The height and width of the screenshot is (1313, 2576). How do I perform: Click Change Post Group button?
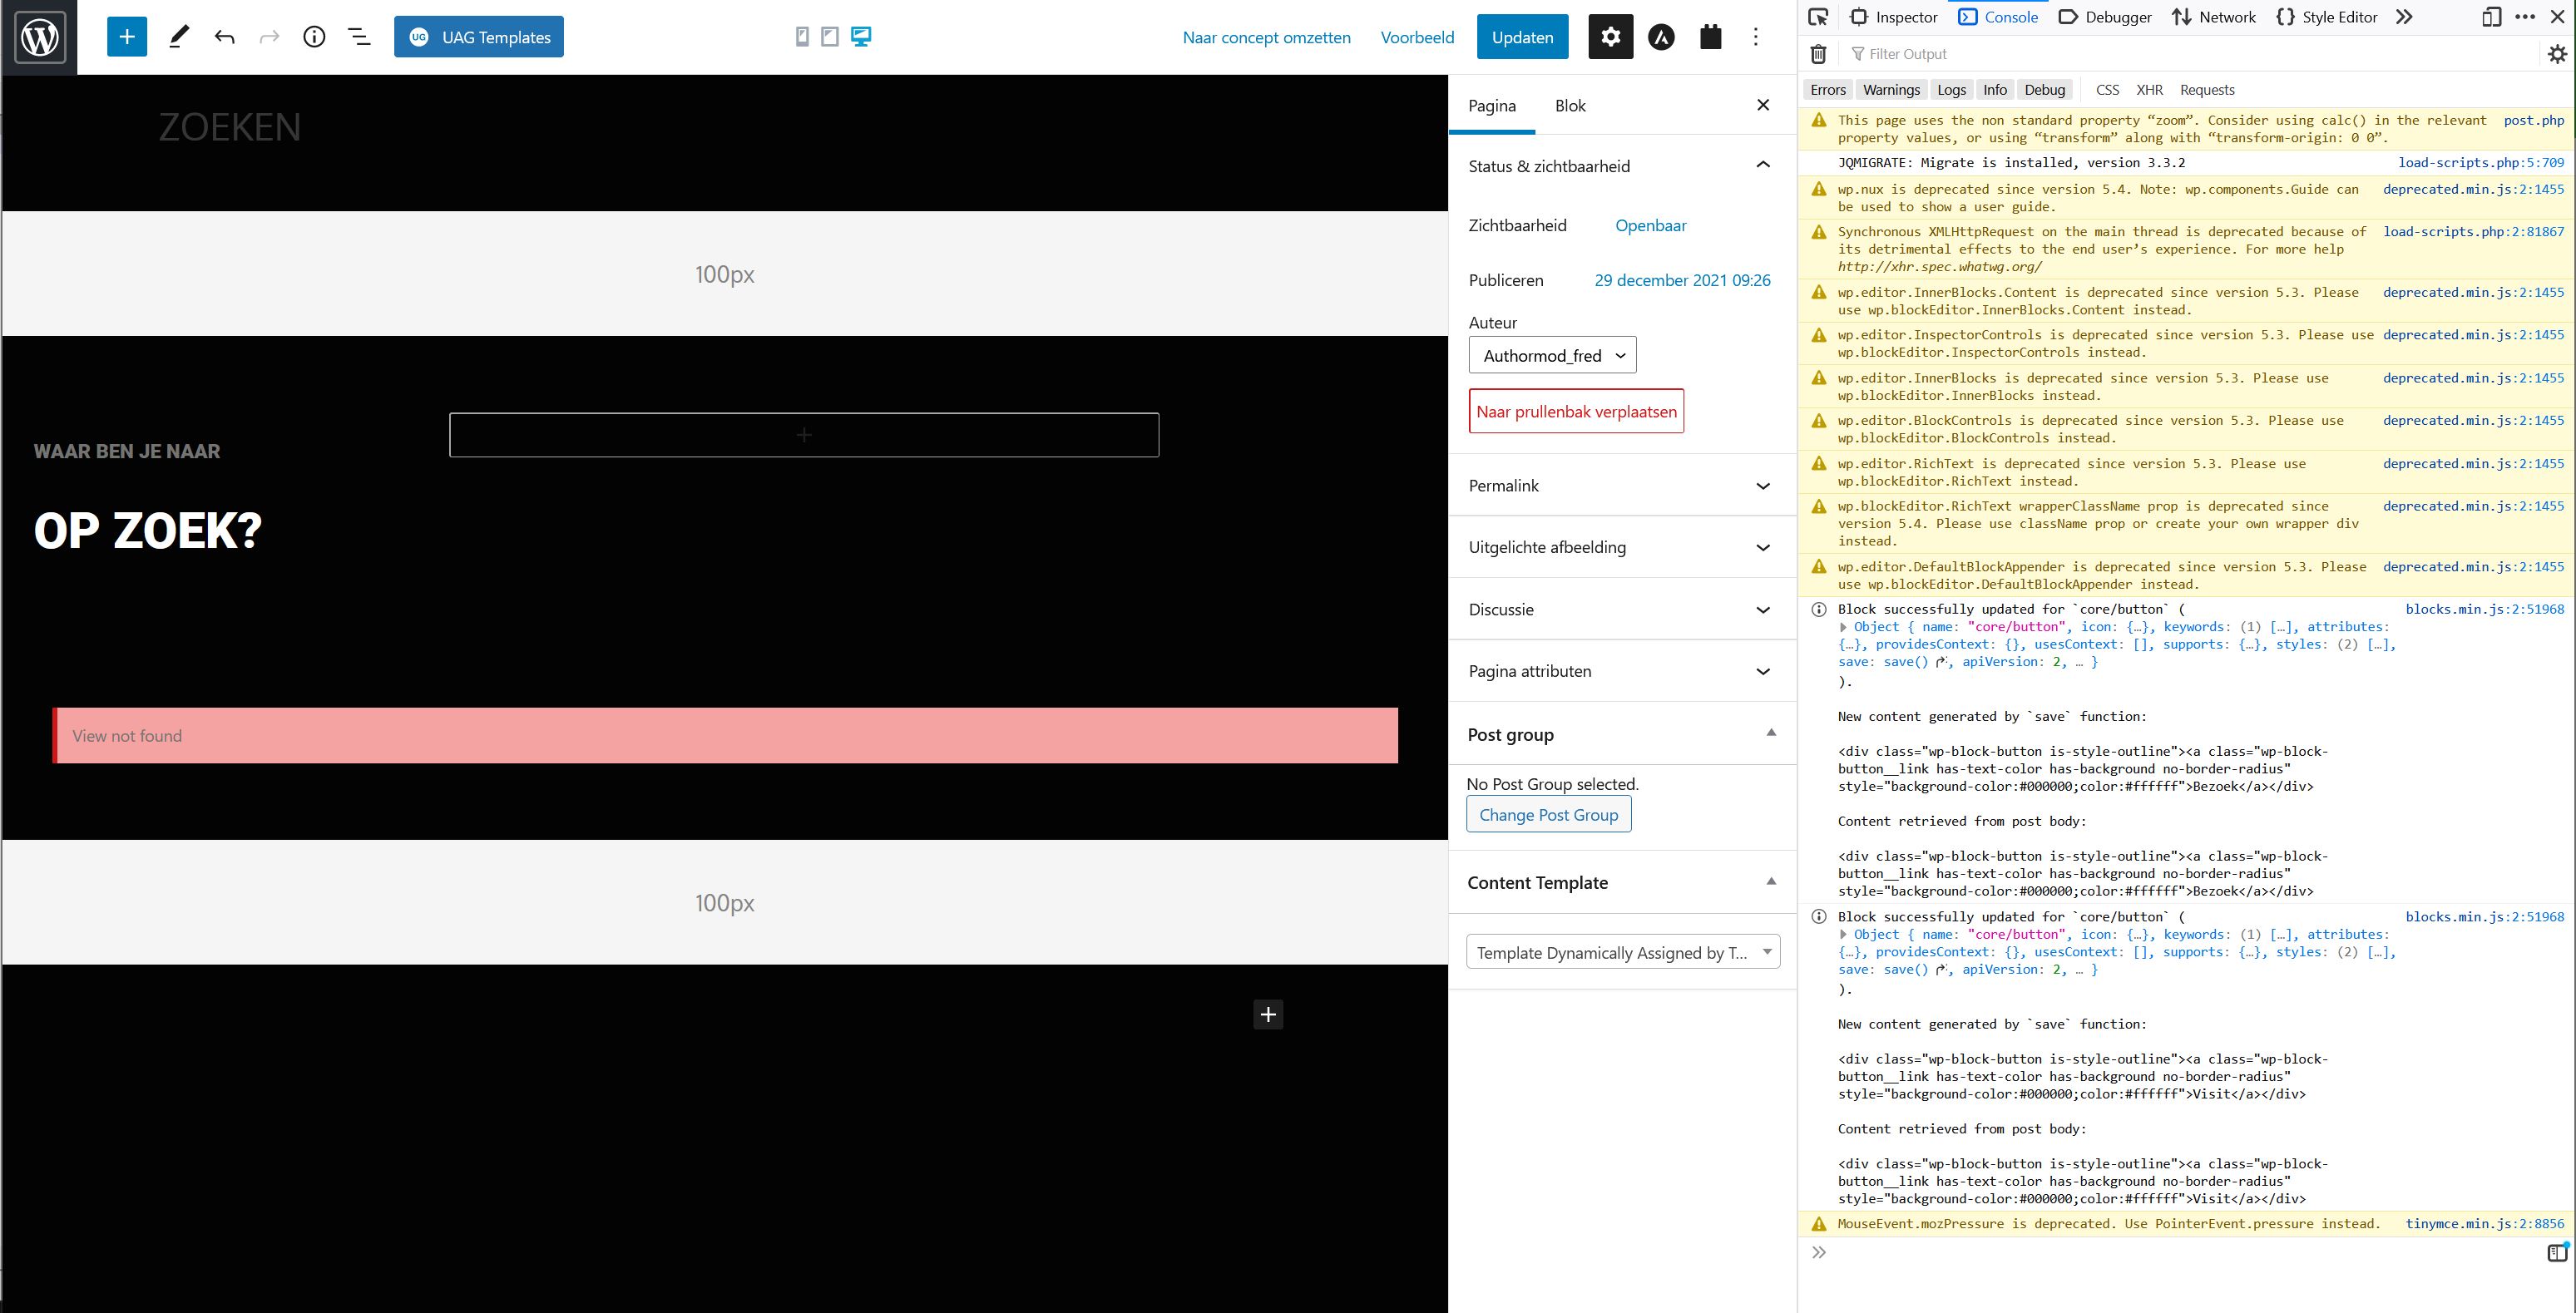[1549, 814]
